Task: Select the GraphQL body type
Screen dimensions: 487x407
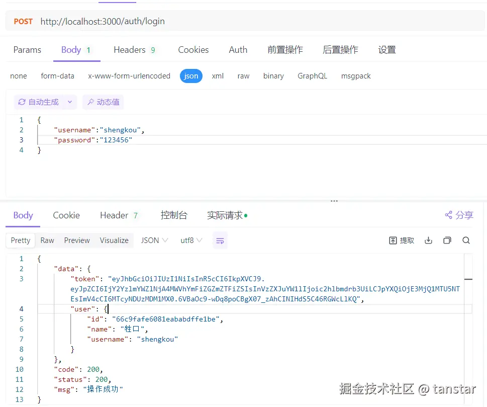Action: pos(313,76)
